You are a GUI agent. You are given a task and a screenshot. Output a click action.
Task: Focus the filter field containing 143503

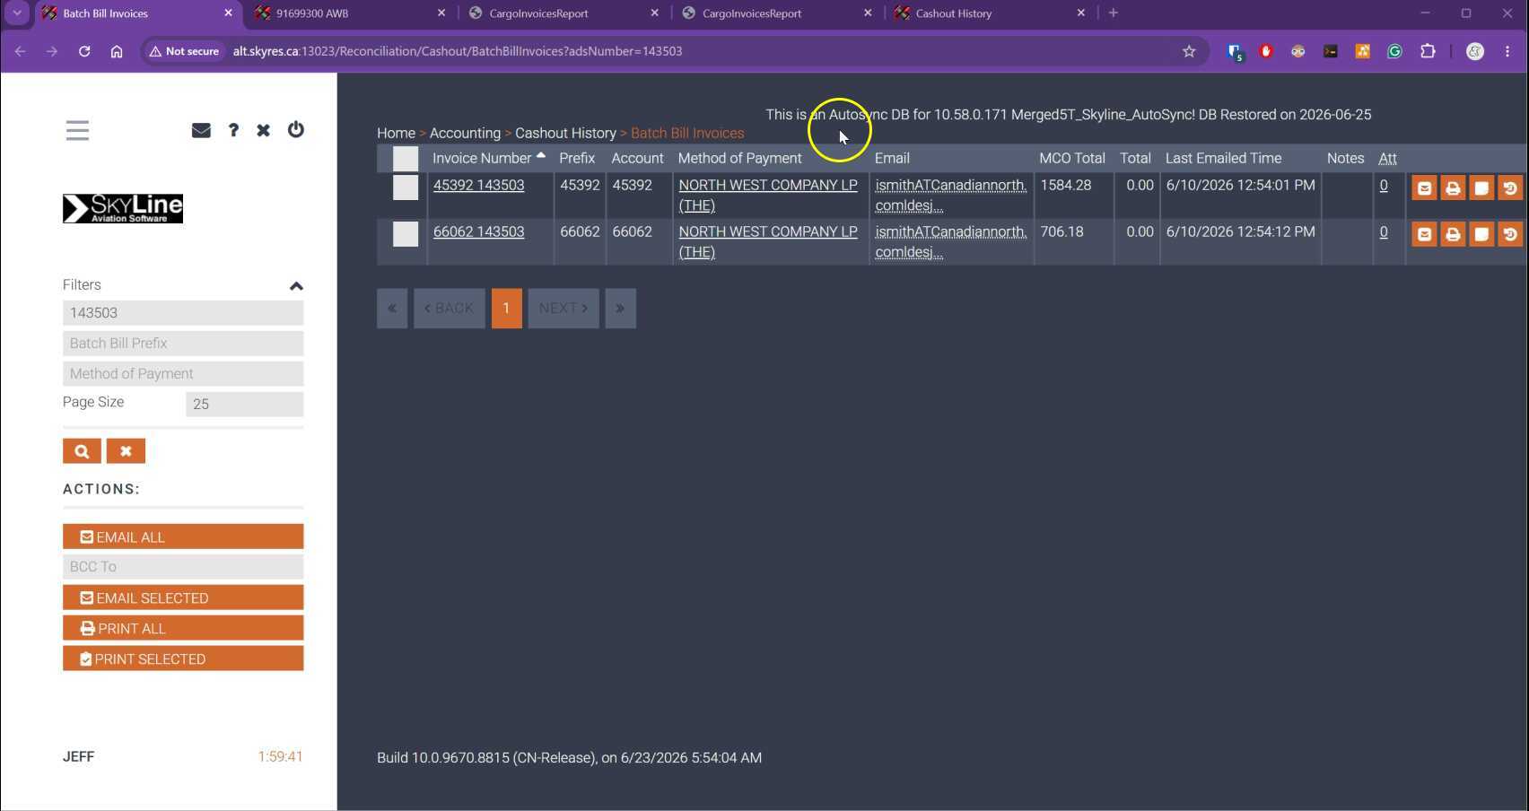(183, 313)
